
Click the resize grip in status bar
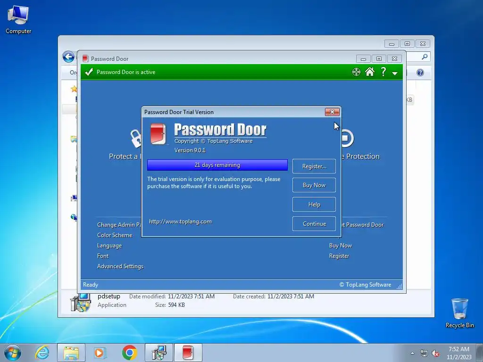coord(399,286)
